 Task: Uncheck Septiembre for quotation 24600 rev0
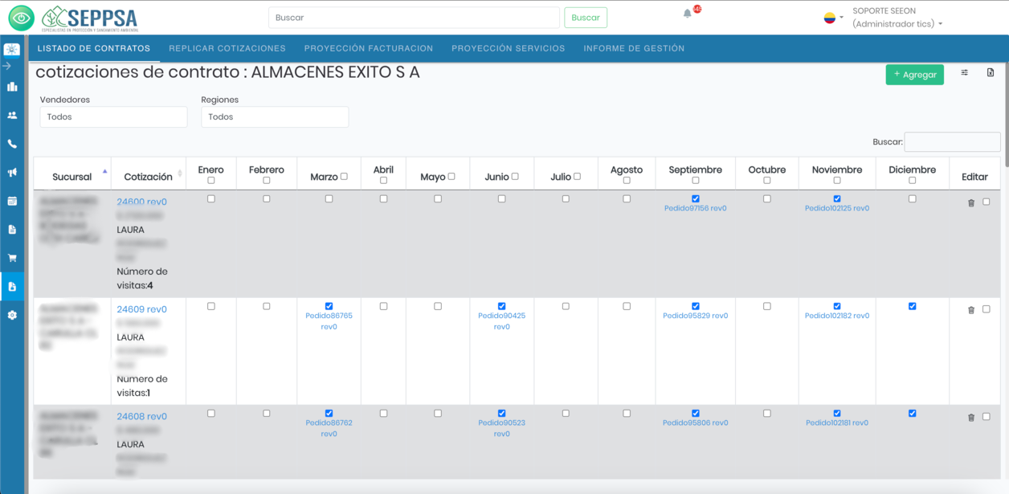pos(696,199)
